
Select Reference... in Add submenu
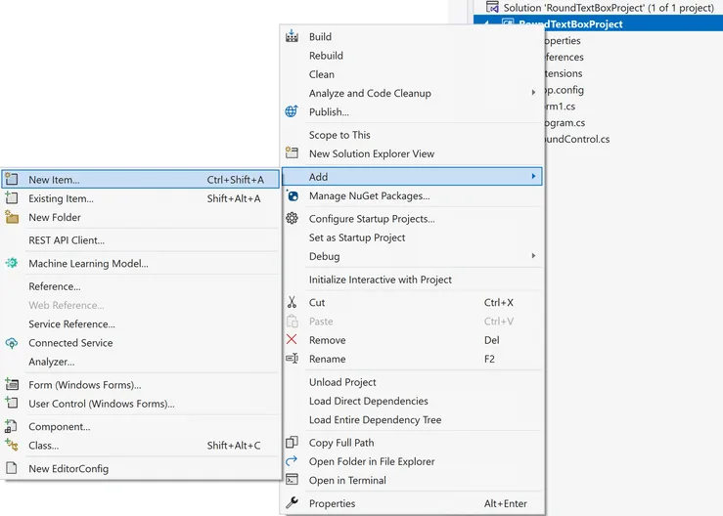55,286
